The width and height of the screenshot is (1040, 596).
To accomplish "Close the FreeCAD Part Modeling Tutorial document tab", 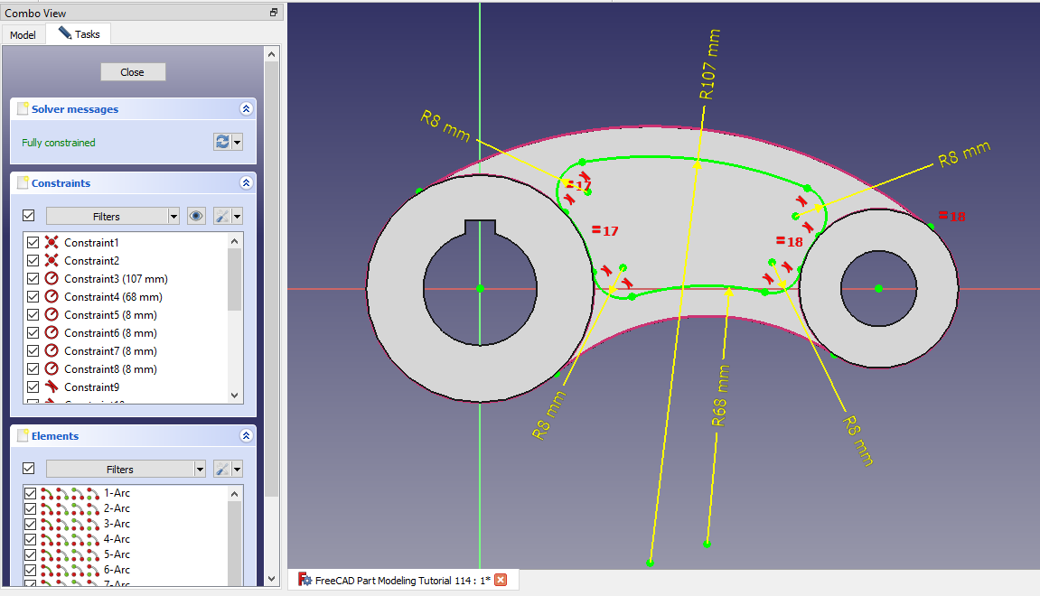I will pos(501,580).
